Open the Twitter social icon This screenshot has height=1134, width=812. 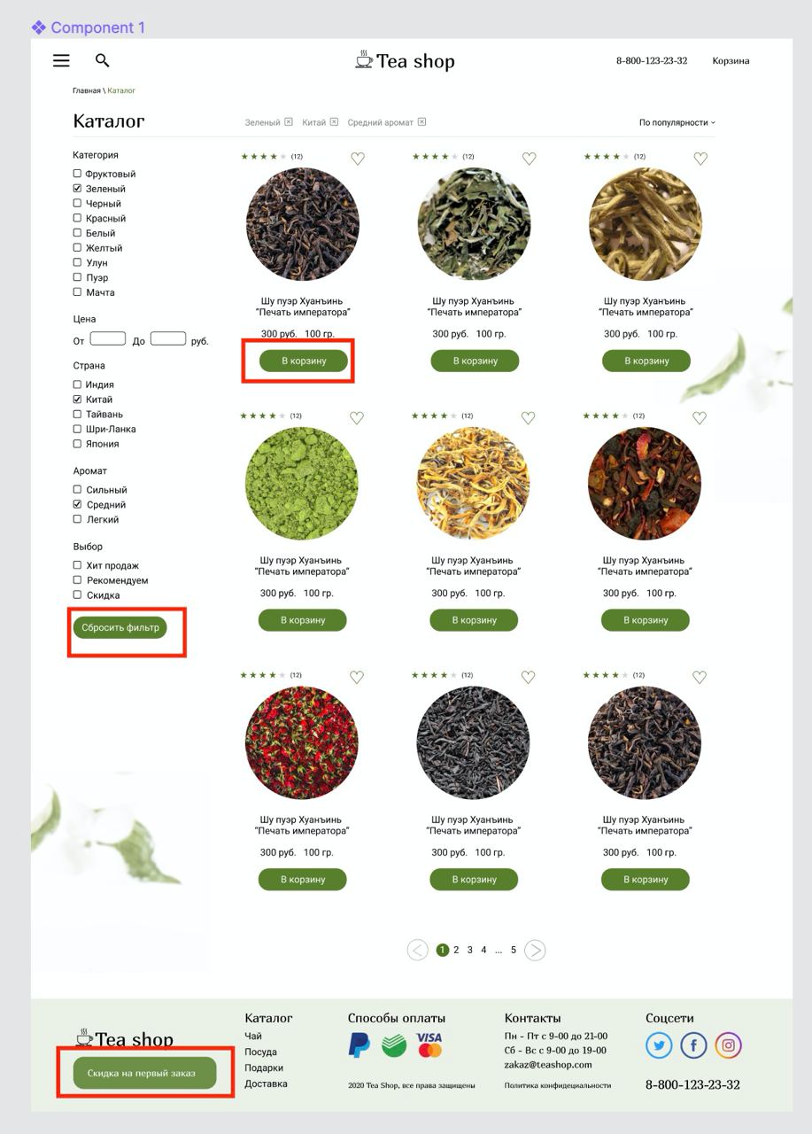pos(659,1045)
